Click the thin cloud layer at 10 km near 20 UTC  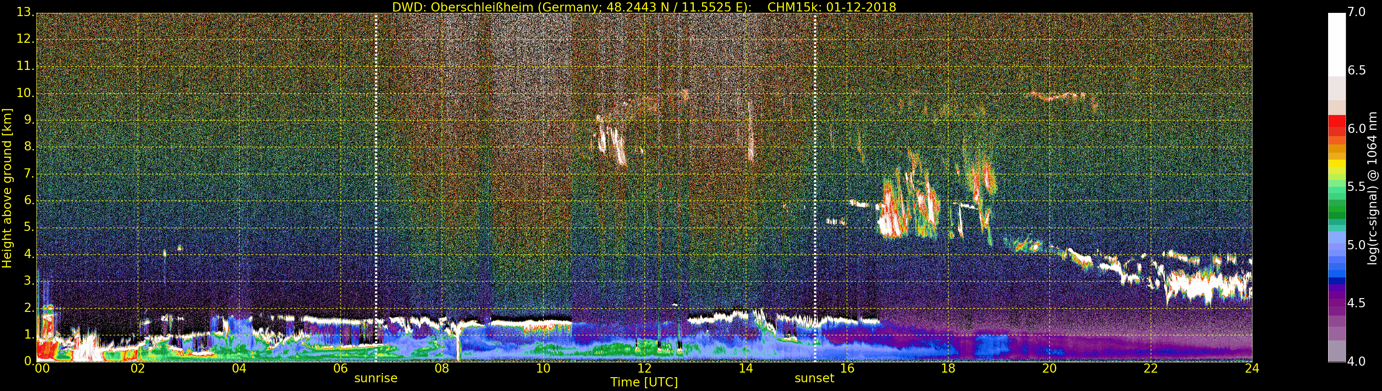[1057, 97]
